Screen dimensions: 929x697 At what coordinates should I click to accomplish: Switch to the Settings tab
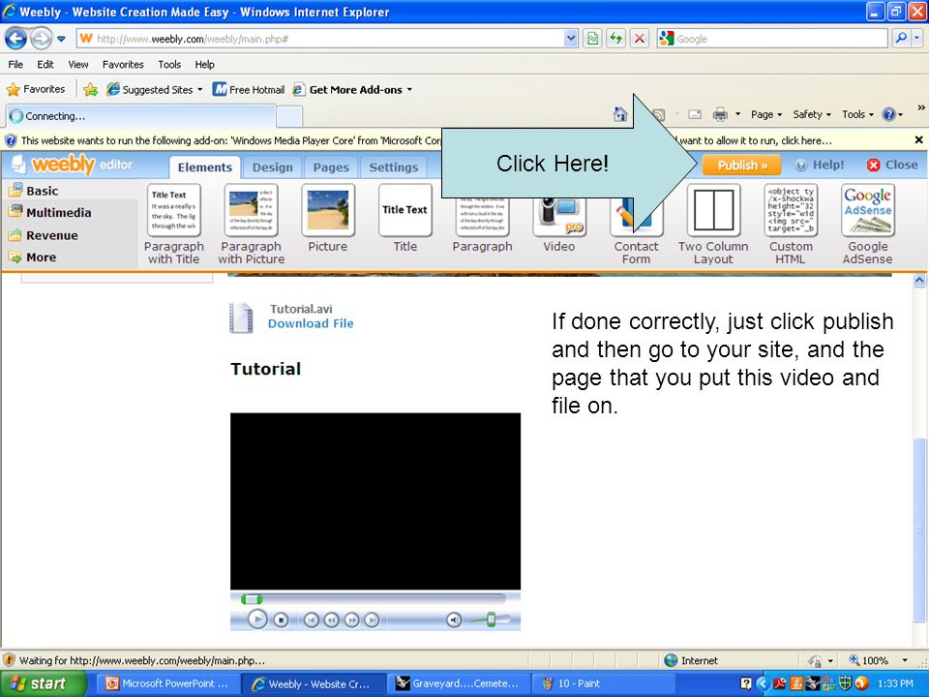394,167
